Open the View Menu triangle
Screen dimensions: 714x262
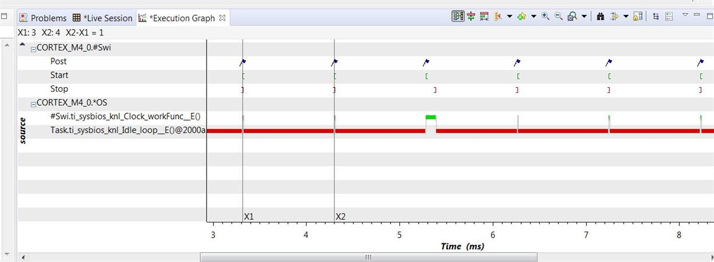click(686, 15)
